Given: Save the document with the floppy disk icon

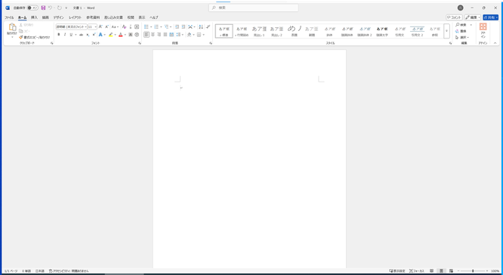Looking at the screenshot, I should (x=43, y=8).
